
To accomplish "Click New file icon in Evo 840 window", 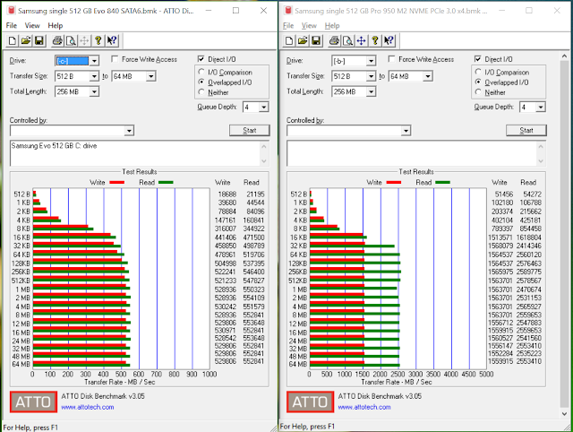I will (12, 40).
